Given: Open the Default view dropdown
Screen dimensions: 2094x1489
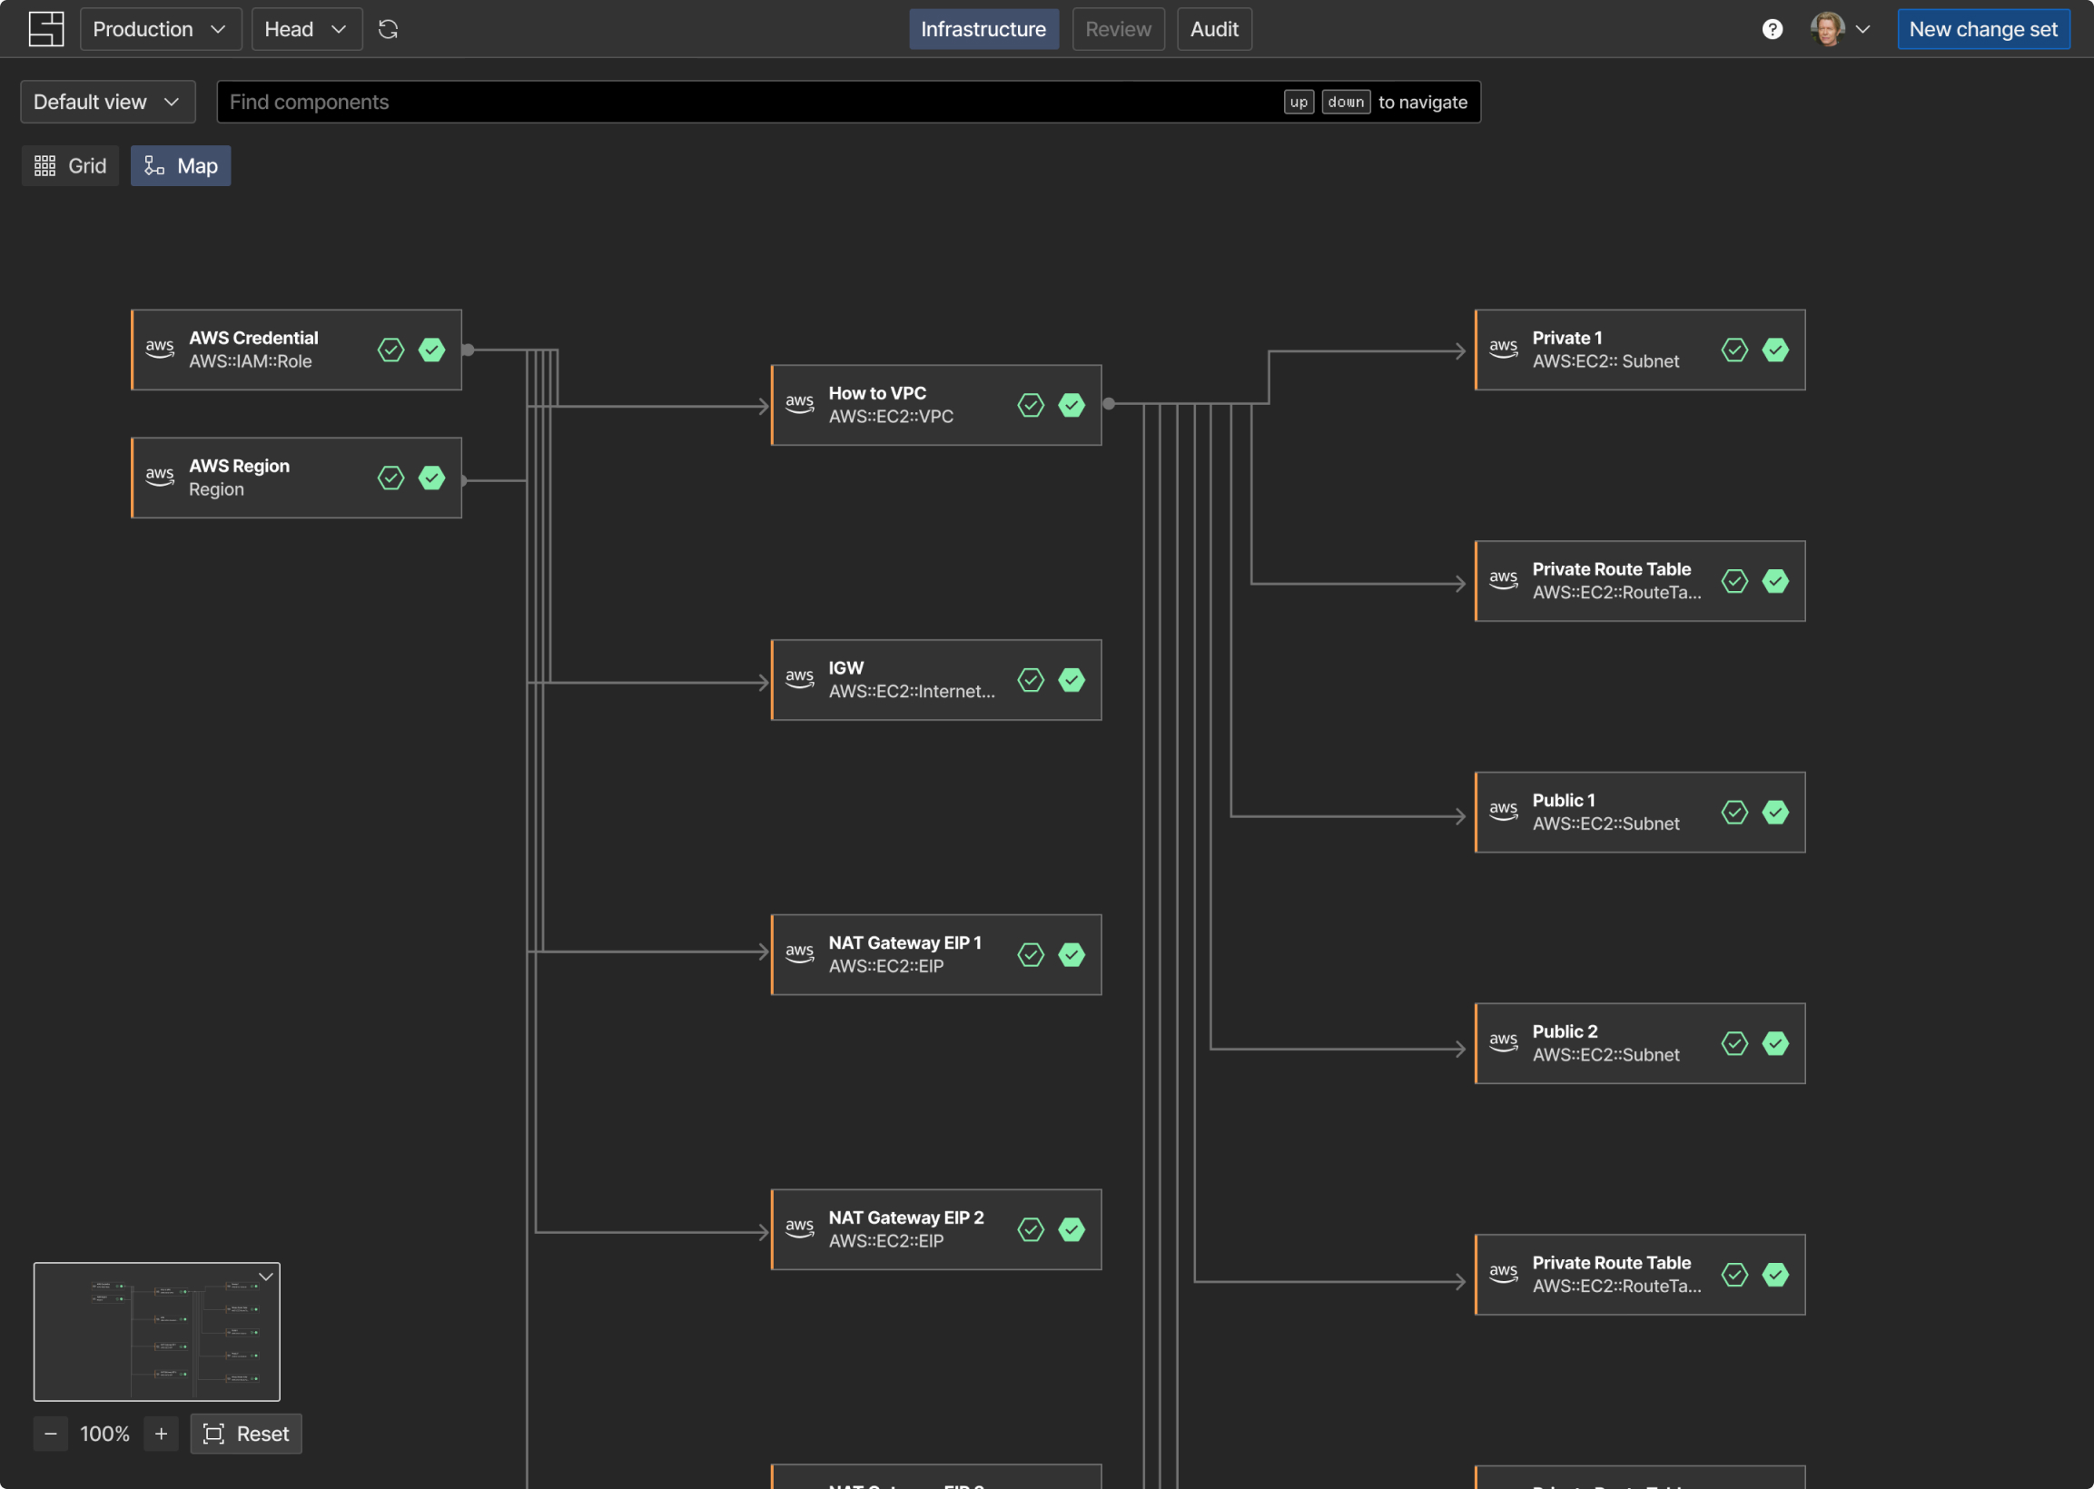Looking at the screenshot, I should pyautogui.click(x=107, y=102).
